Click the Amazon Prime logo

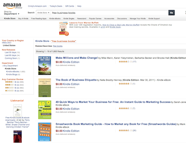(12, 6)
